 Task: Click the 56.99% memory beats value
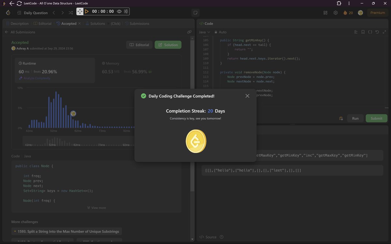coord(139,72)
